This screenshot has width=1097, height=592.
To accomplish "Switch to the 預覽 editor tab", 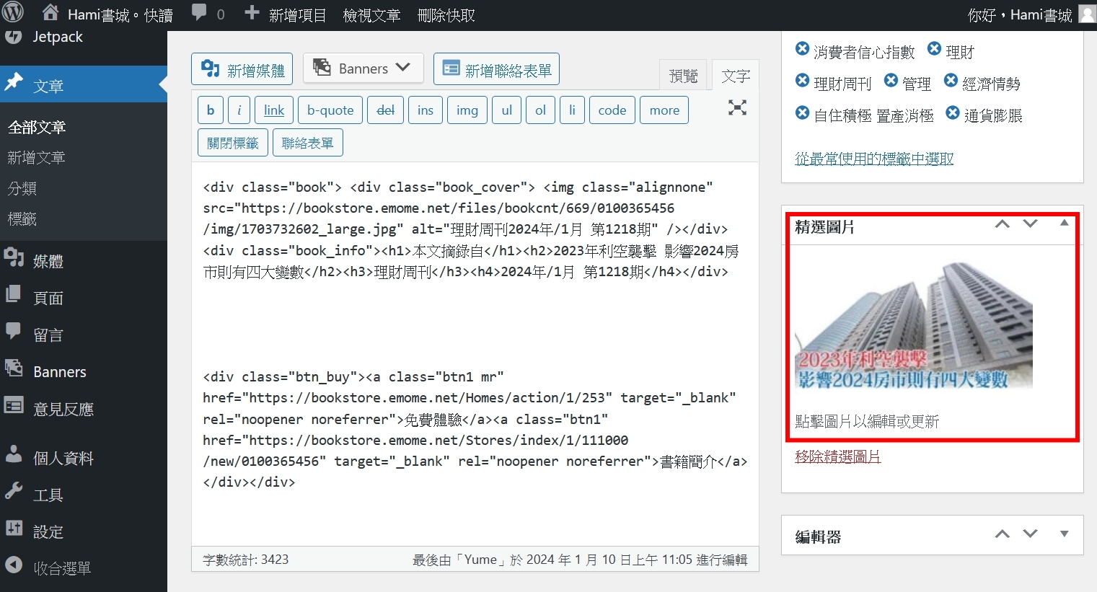I will click(x=683, y=76).
